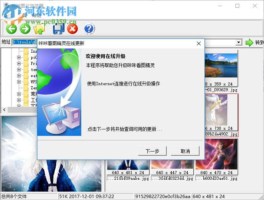Screen dimensions: 264x200
Task: Click heading 欢迎使用在线升级
Action: tap(106, 56)
